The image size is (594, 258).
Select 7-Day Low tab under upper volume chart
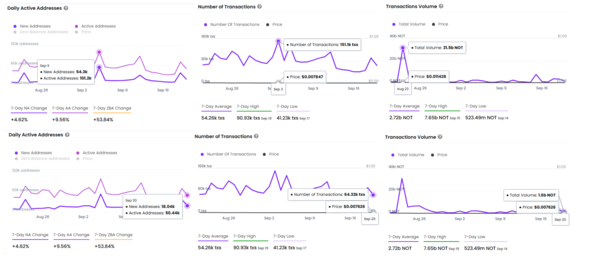coord(487,107)
